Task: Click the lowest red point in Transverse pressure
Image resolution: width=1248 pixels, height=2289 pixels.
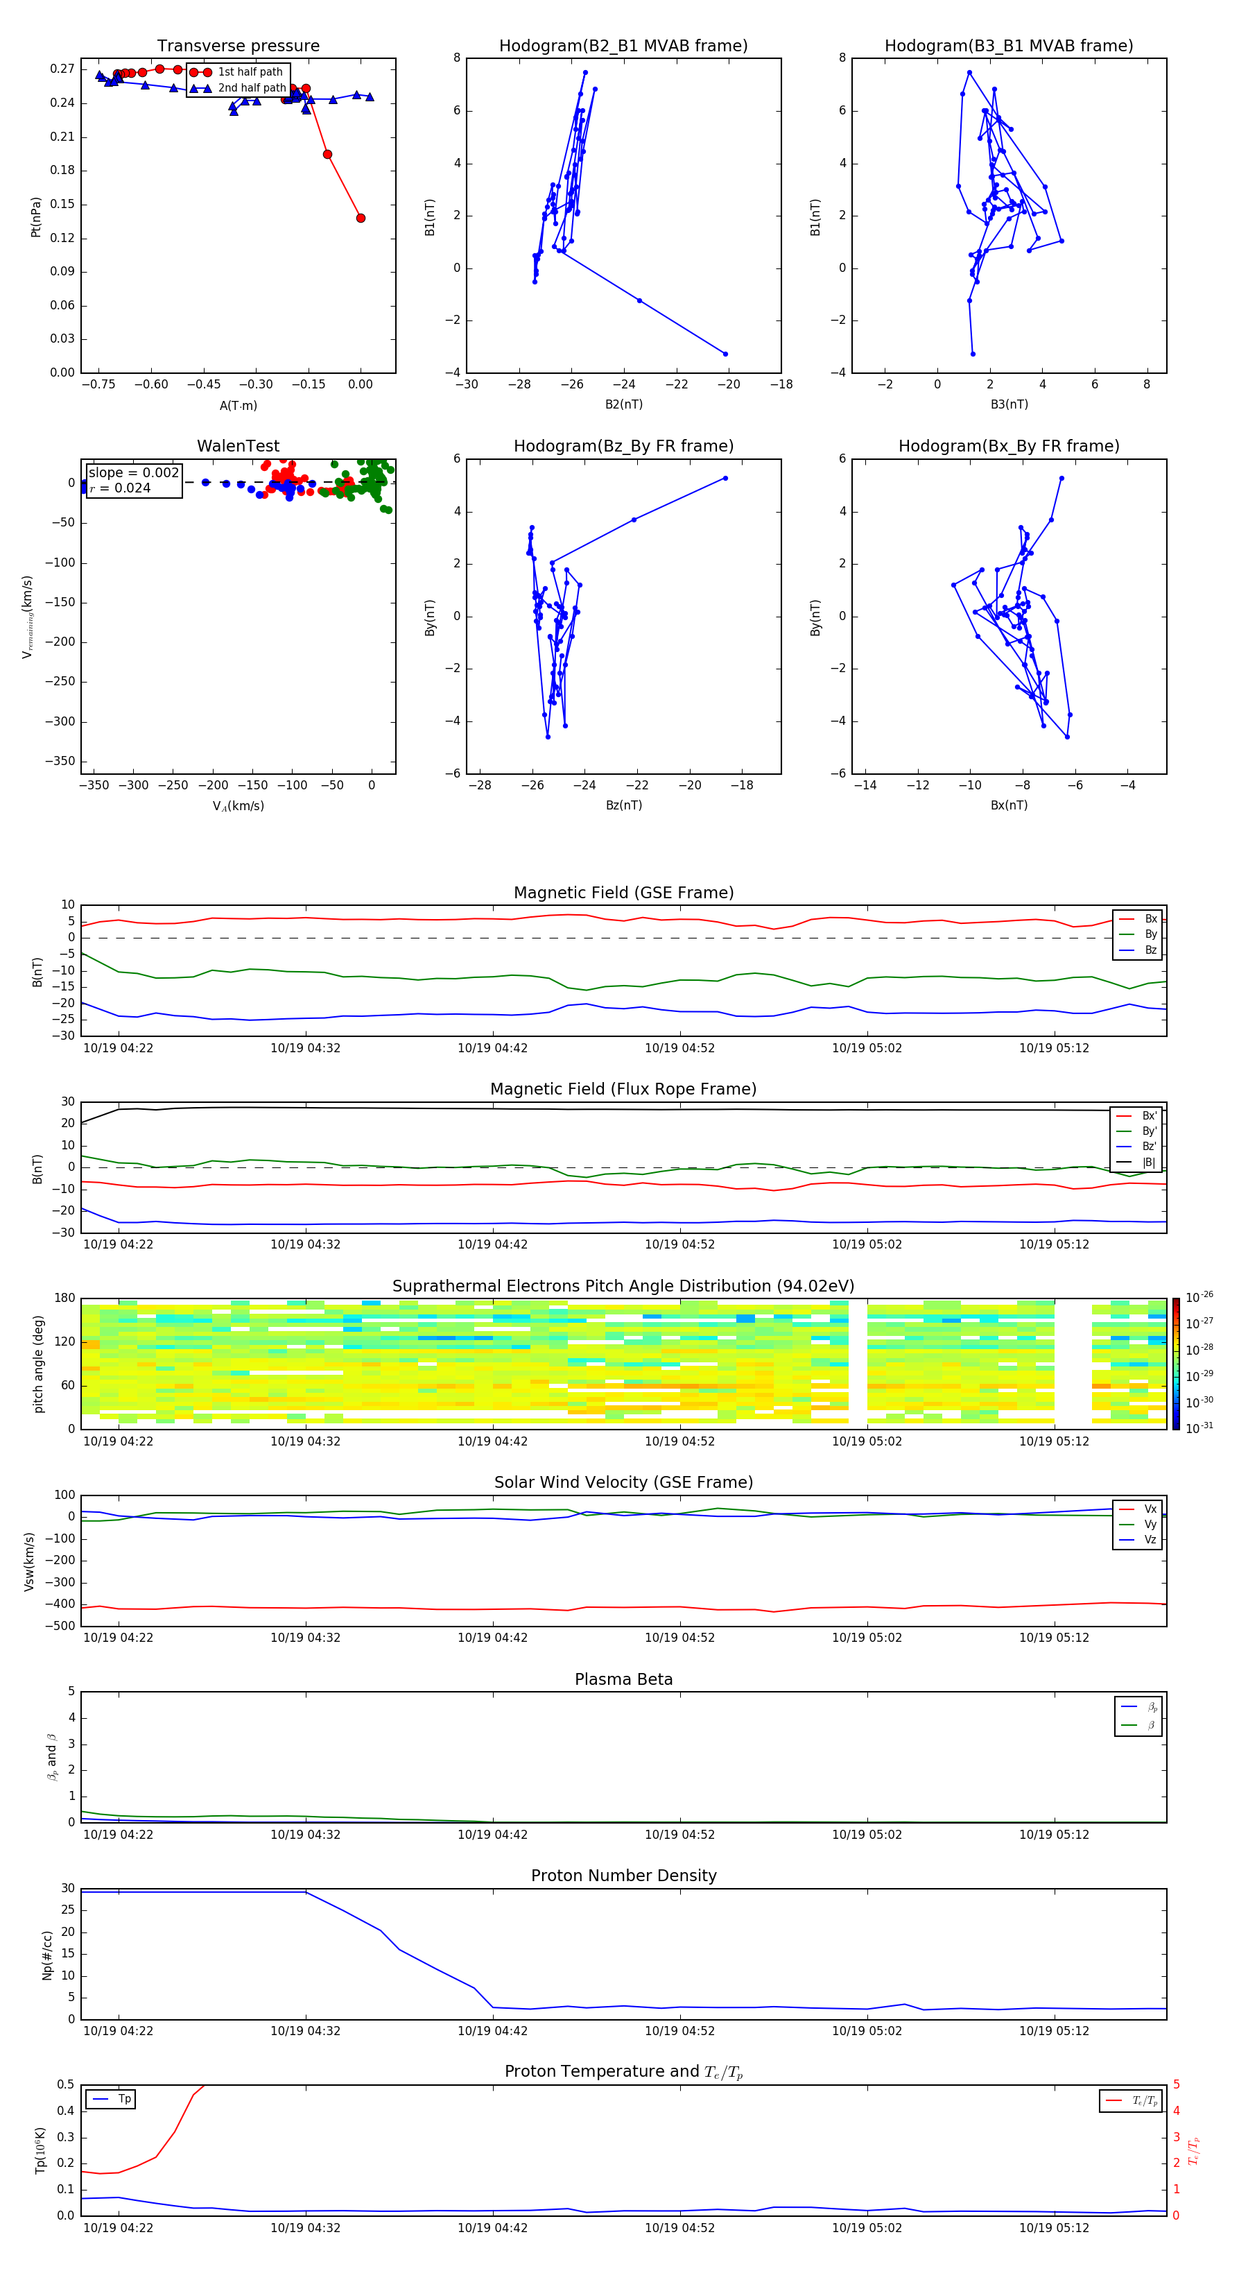Action: (361, 218)
